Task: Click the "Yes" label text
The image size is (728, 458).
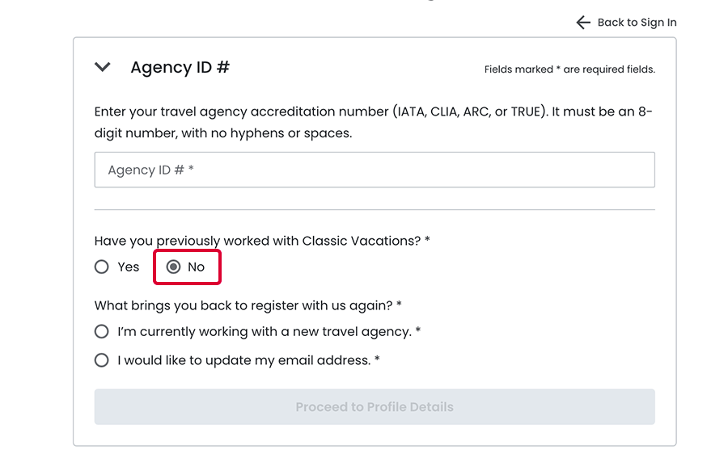Action: 129,267
